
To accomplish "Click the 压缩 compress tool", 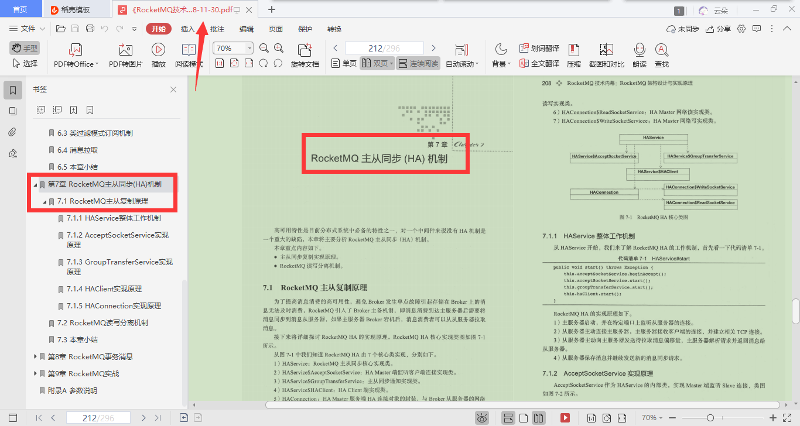I will (574, 56).
